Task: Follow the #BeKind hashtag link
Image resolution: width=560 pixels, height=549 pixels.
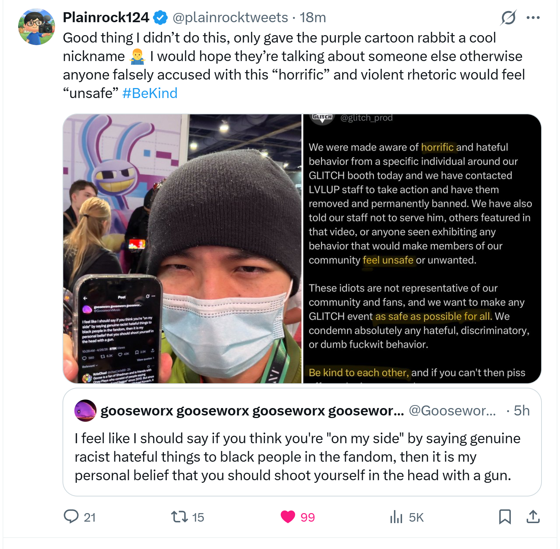Action: pyautogui.click(x=150, y=93)
